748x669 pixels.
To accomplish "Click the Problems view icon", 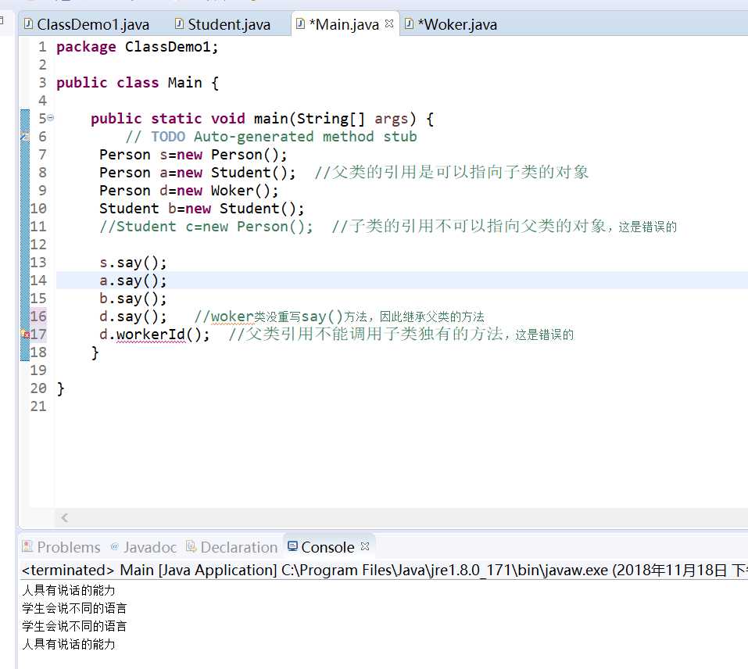I will tap(27, 546).
